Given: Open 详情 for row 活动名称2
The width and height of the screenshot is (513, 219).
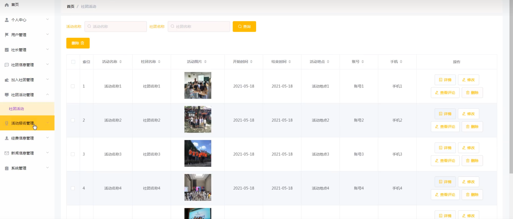Looking at the screenshot, I should click(445, 114).
